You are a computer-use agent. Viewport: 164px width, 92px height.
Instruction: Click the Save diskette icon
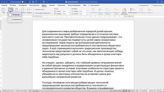coord(33,2)
